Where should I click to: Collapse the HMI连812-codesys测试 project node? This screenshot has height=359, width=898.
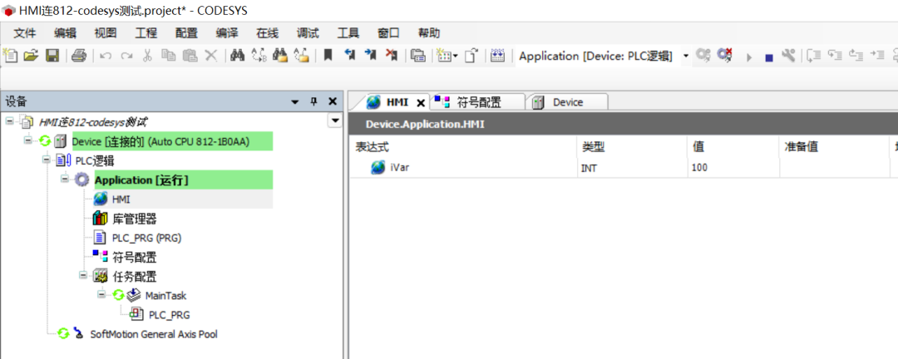10,120
